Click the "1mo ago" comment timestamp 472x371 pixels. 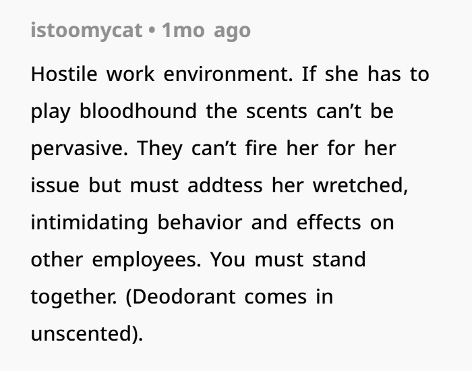coord(206,30)
